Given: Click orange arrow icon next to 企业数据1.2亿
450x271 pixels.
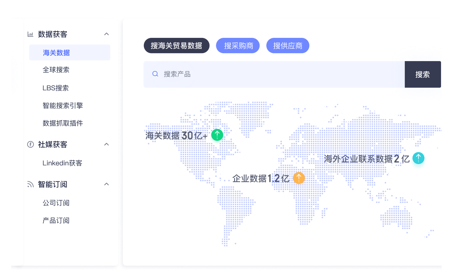Looking at the screenshot, I should [299, 178].
